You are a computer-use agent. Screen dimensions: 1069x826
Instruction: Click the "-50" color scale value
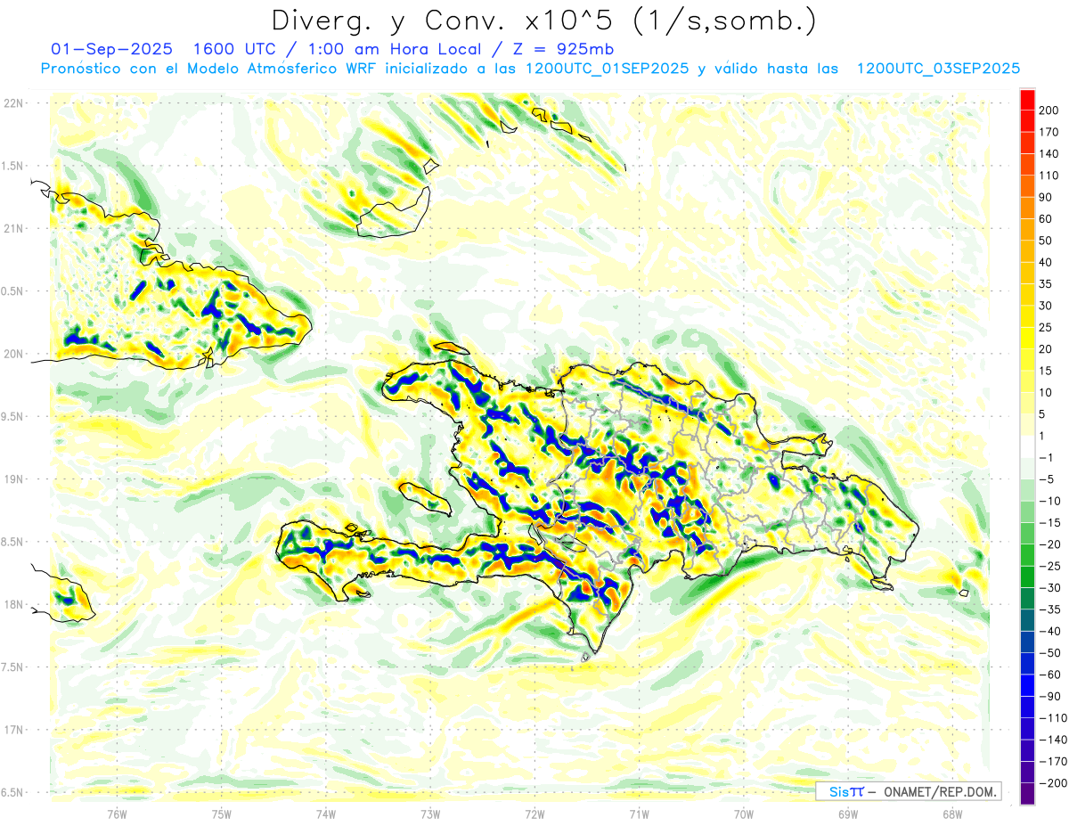pos(1050,653)
